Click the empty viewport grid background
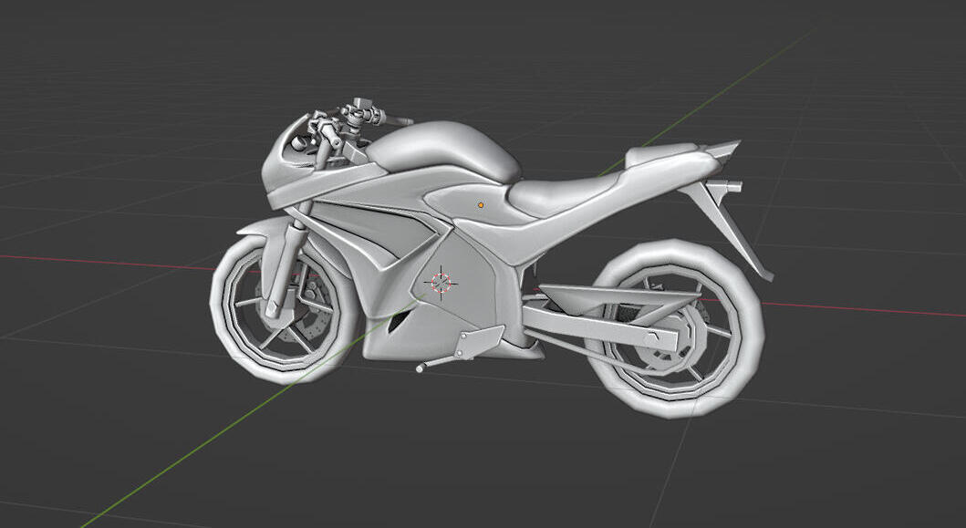Image resolution: width=966 pixels, height=528 pixels. [x=821, y=456]
